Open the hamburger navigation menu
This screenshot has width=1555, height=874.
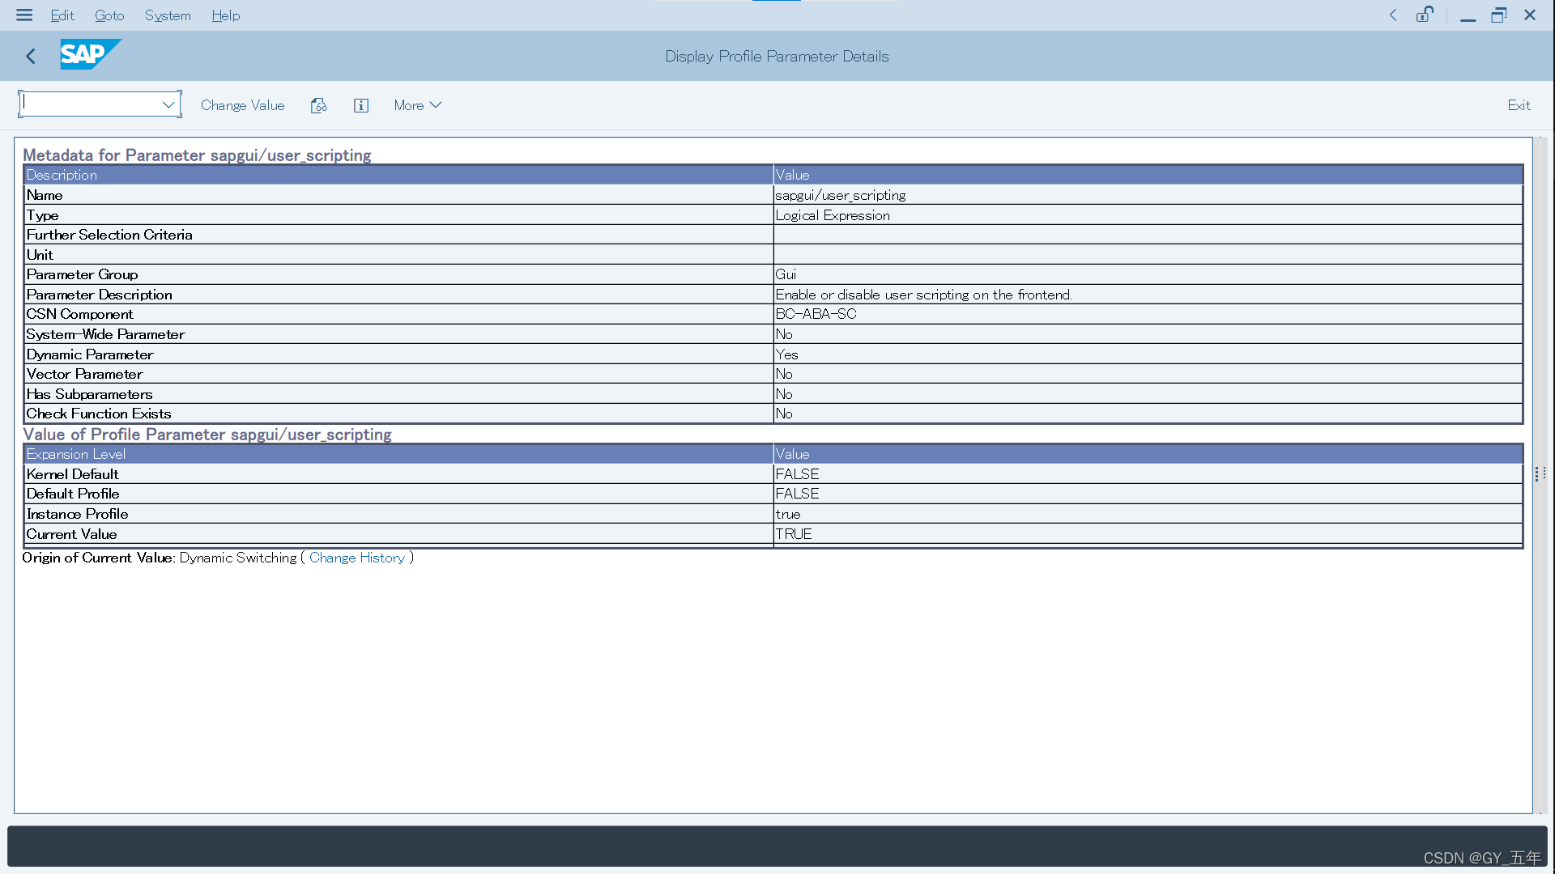(x=24, y=15)
